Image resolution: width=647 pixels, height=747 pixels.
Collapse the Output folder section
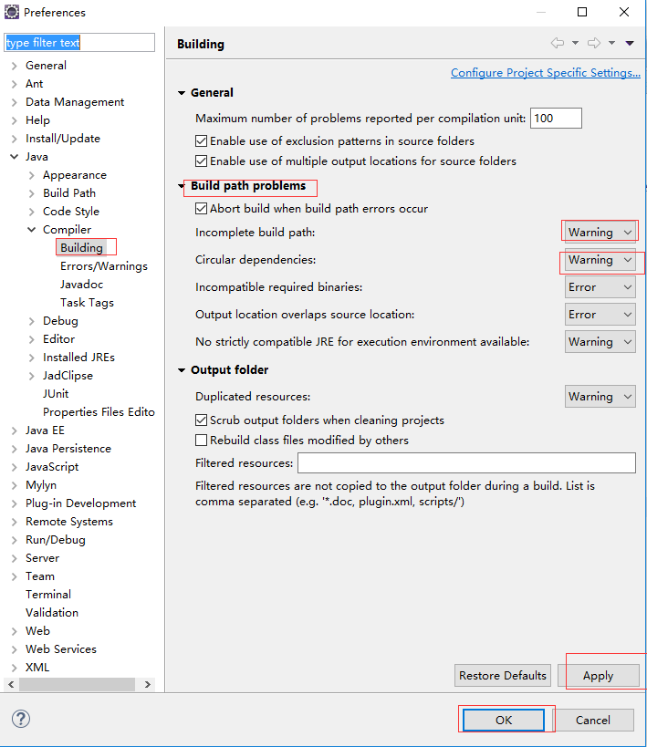coord(182,370)
